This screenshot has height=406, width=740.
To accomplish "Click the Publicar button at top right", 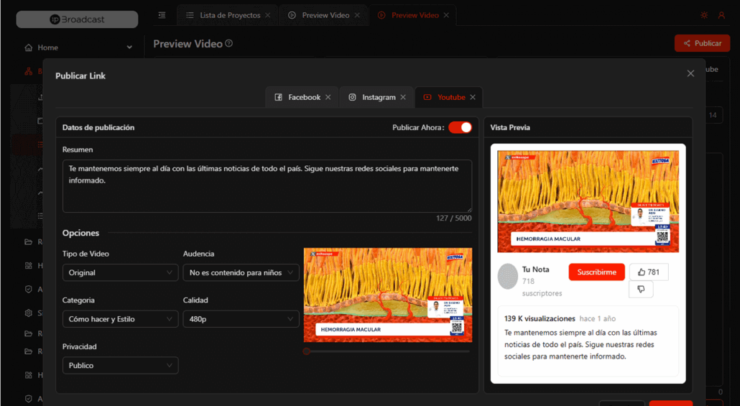I will (702, 43).
